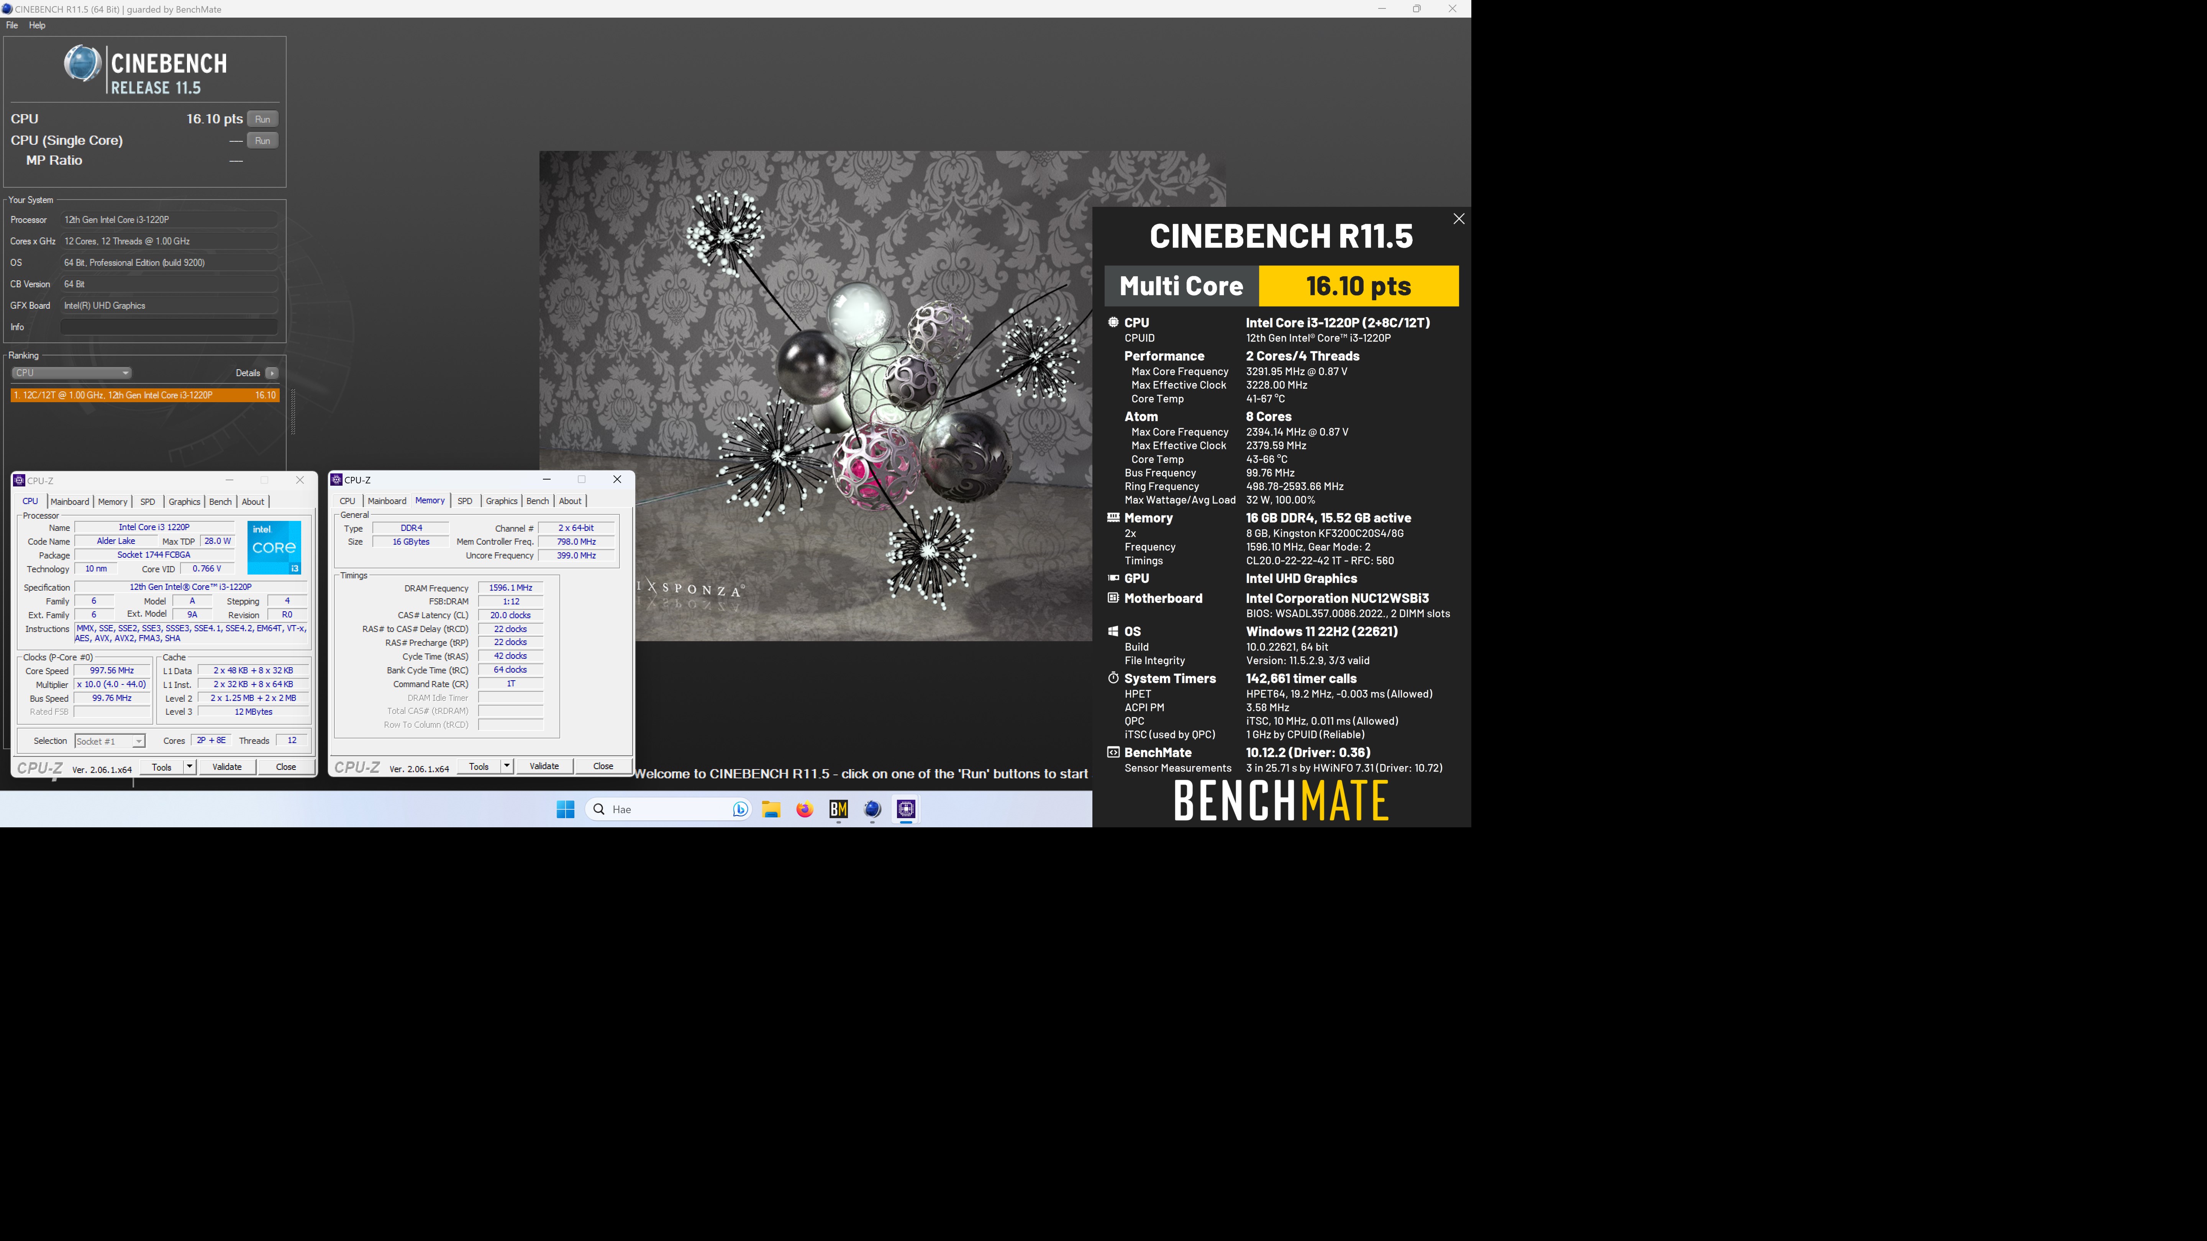Launch Firefox from taskbar

805,809
